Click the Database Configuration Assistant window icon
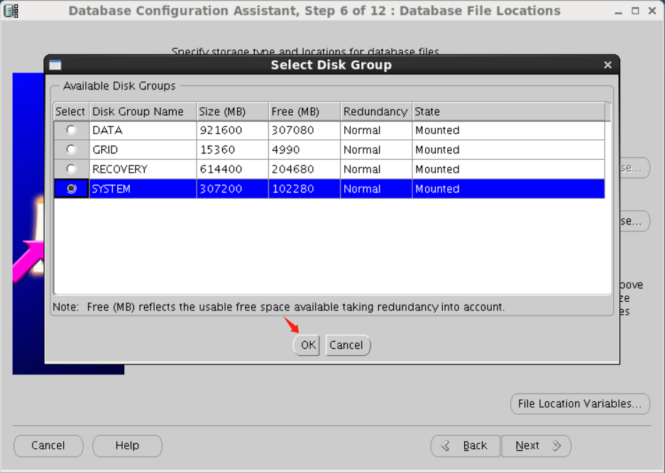This screenshot has width=665, height=473. (x=11, y=11)
